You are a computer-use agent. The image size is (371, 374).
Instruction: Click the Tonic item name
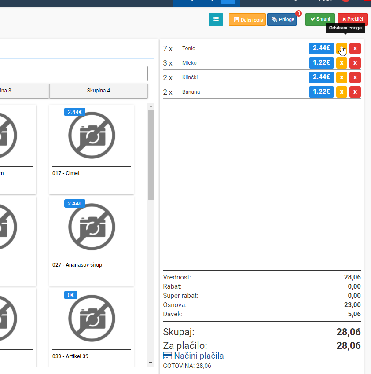pyautogui.click(x=188, y=48)
